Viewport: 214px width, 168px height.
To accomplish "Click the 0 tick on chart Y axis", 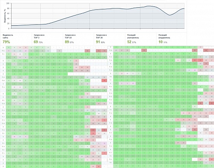I will click(9, 28).
